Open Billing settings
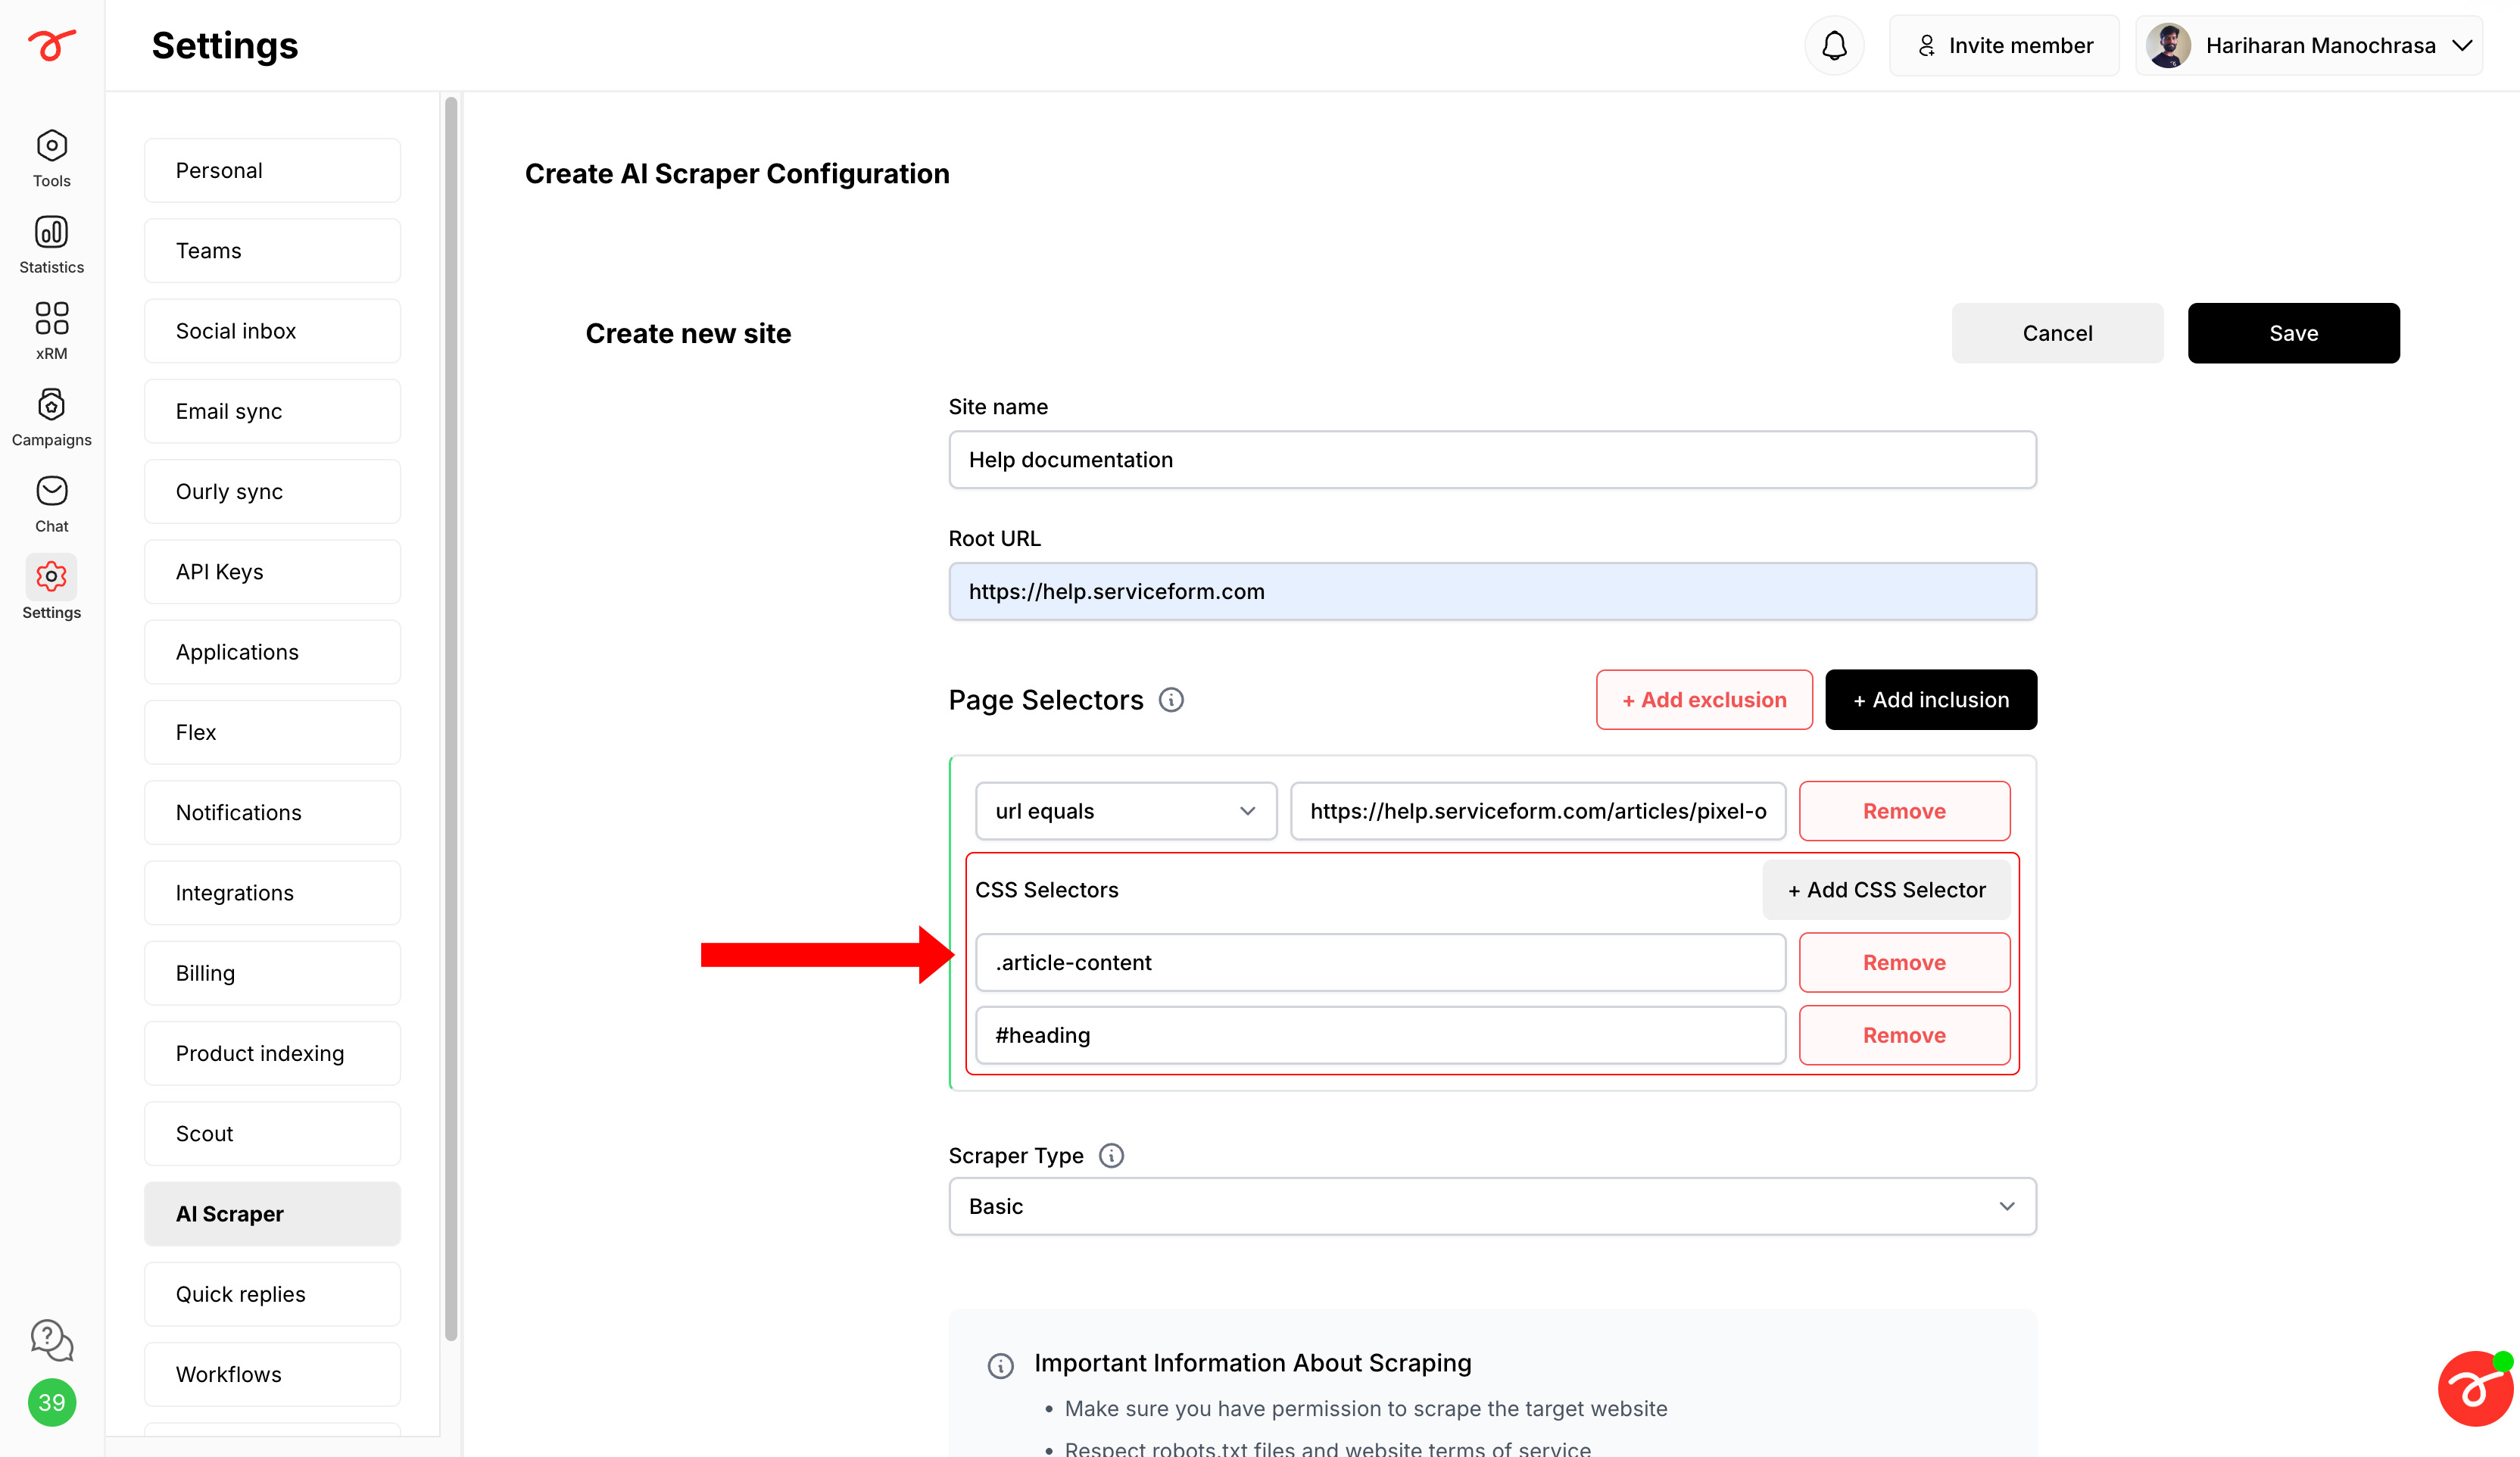This screenshot has width=2520, height=1457. (x=272, y=973)
